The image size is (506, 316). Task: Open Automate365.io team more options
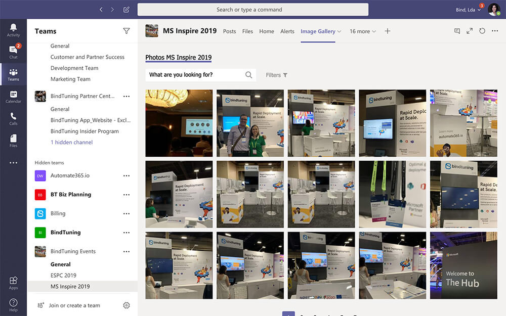(126, 176)
